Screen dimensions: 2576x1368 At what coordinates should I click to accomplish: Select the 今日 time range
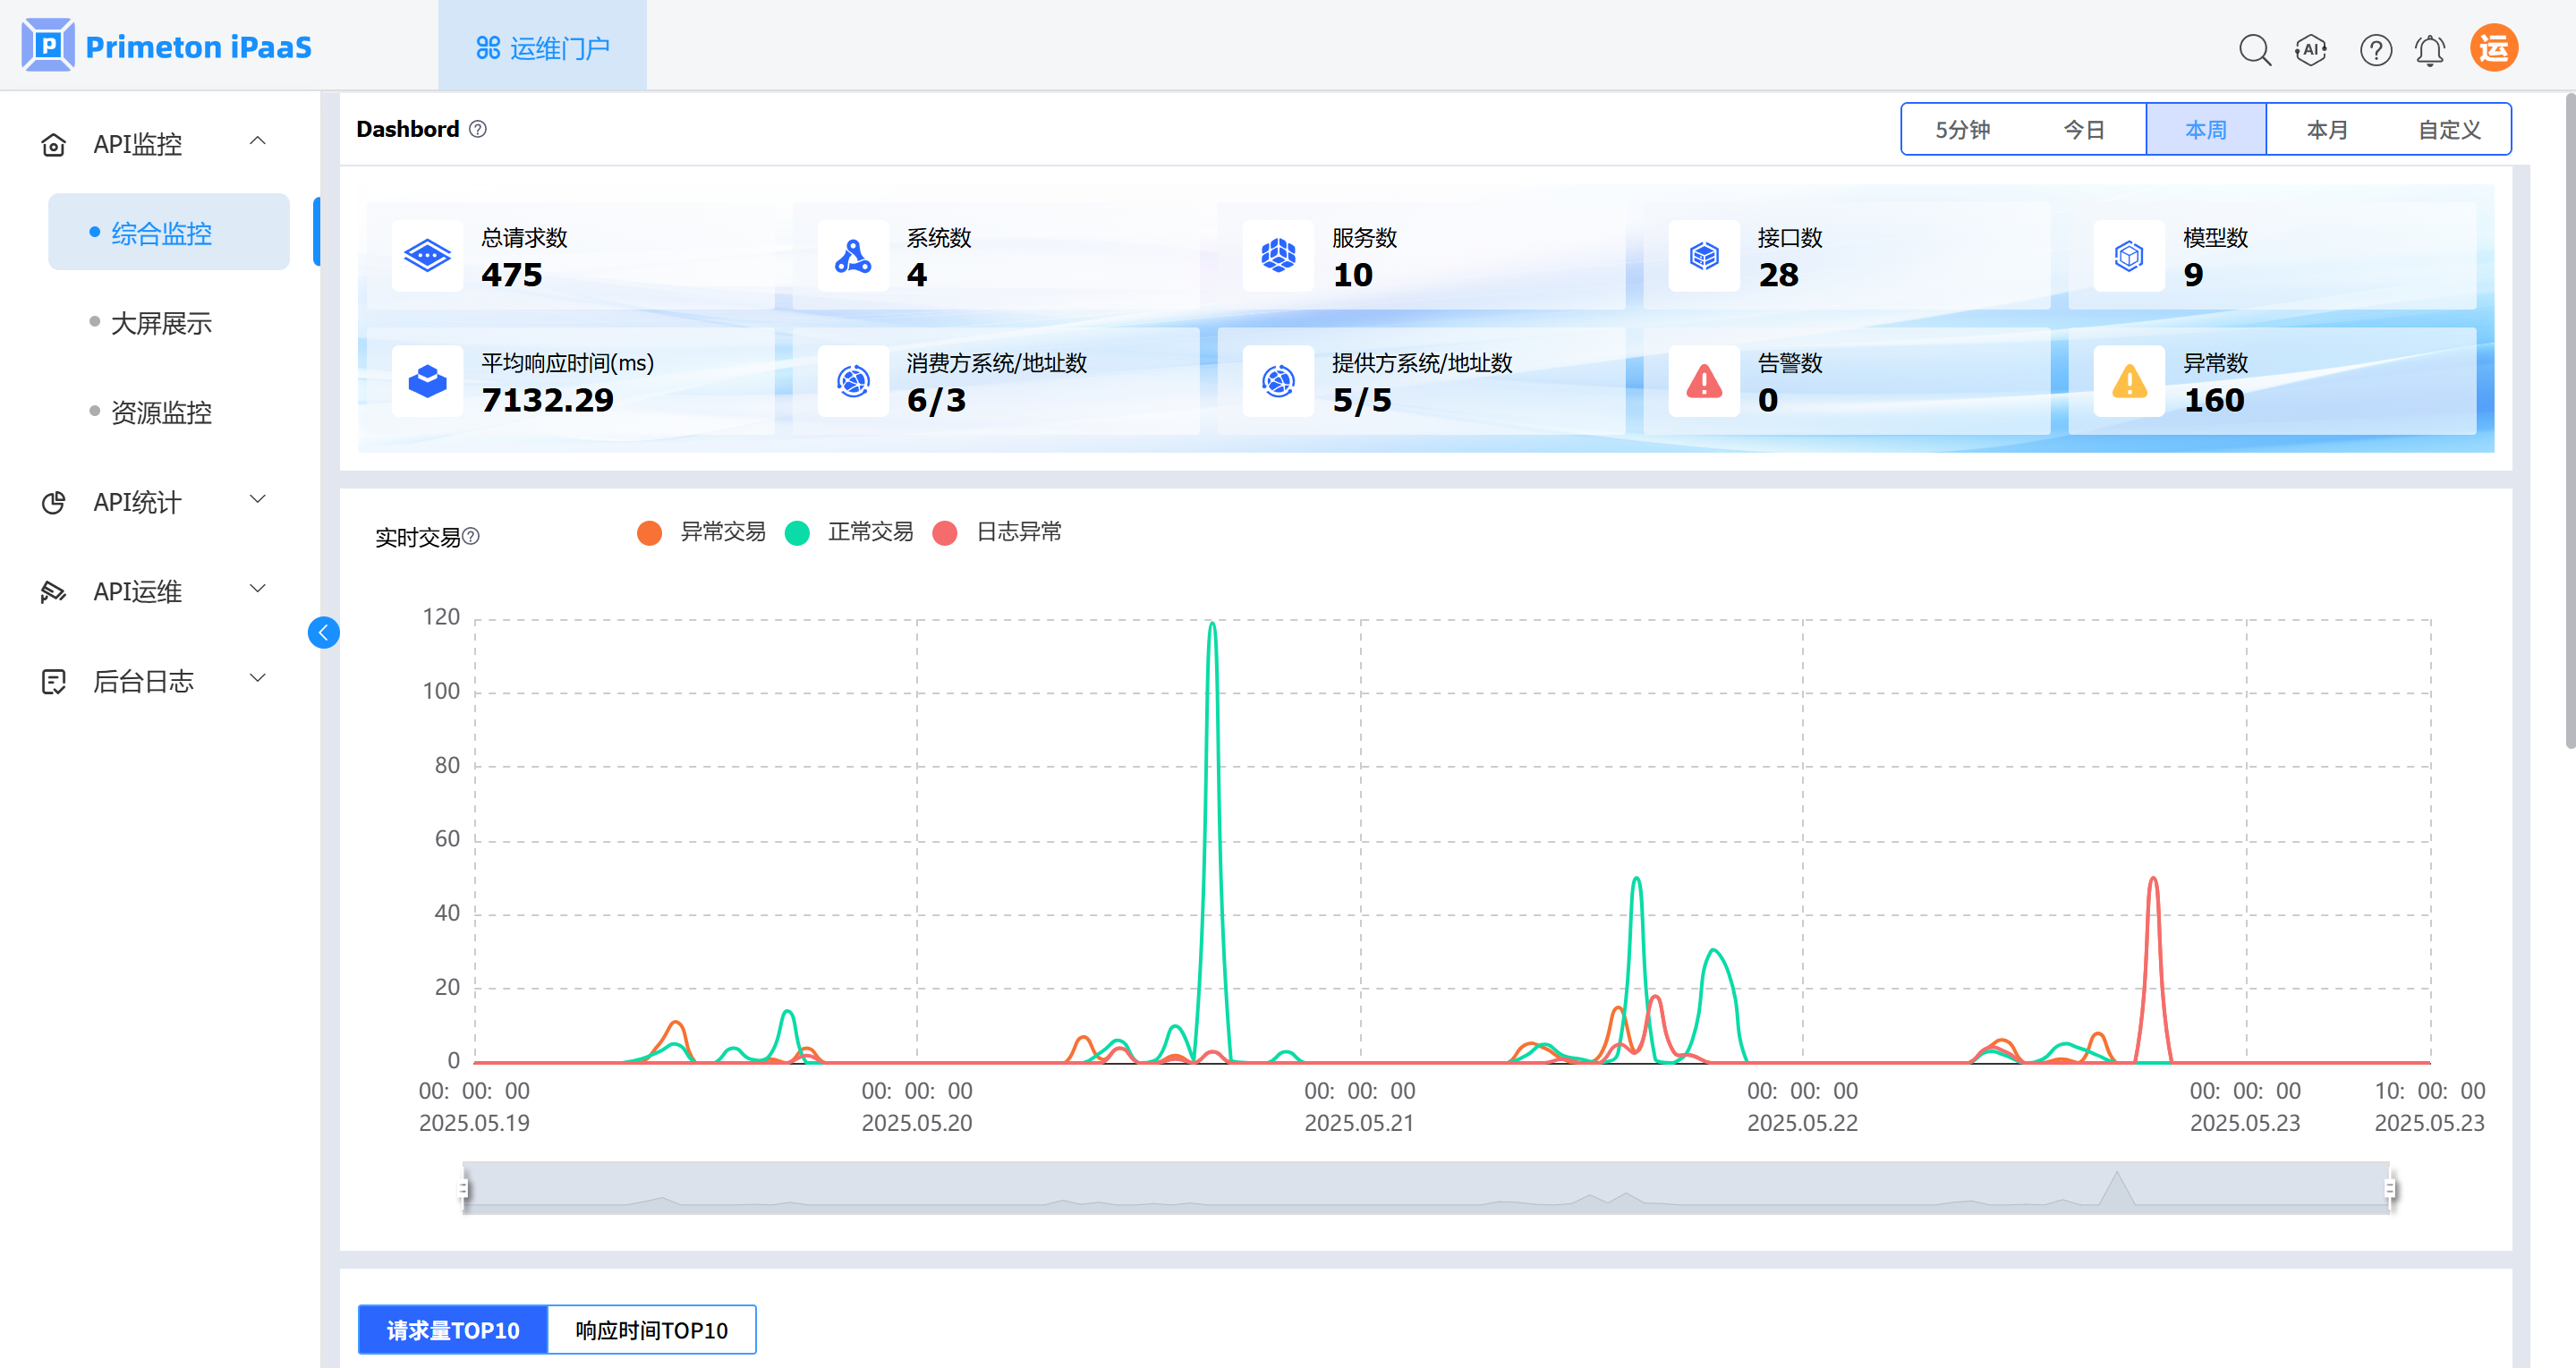tap(2084, 130)
